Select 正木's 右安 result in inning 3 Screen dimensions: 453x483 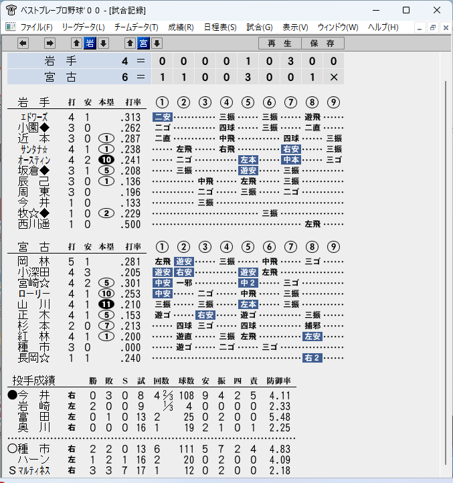point(205,315)
